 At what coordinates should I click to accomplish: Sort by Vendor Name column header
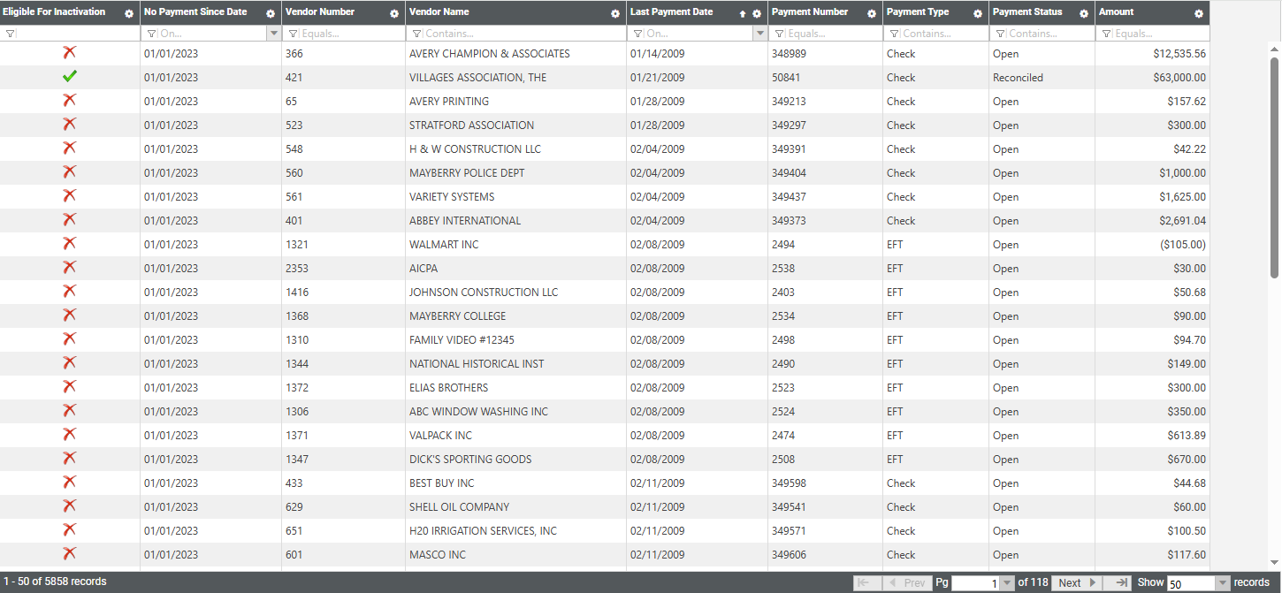point(439,12)
